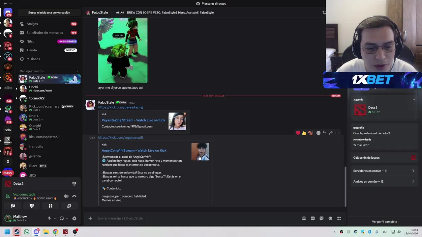Open Hochi conversation
Viewport: 422px width, 237px height.
(49, 89)
